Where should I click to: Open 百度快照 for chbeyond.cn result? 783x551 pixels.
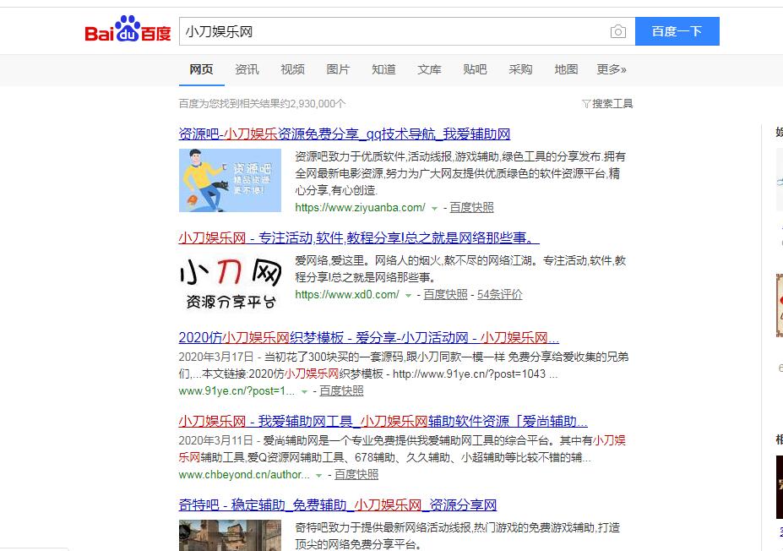pos(356,475)
